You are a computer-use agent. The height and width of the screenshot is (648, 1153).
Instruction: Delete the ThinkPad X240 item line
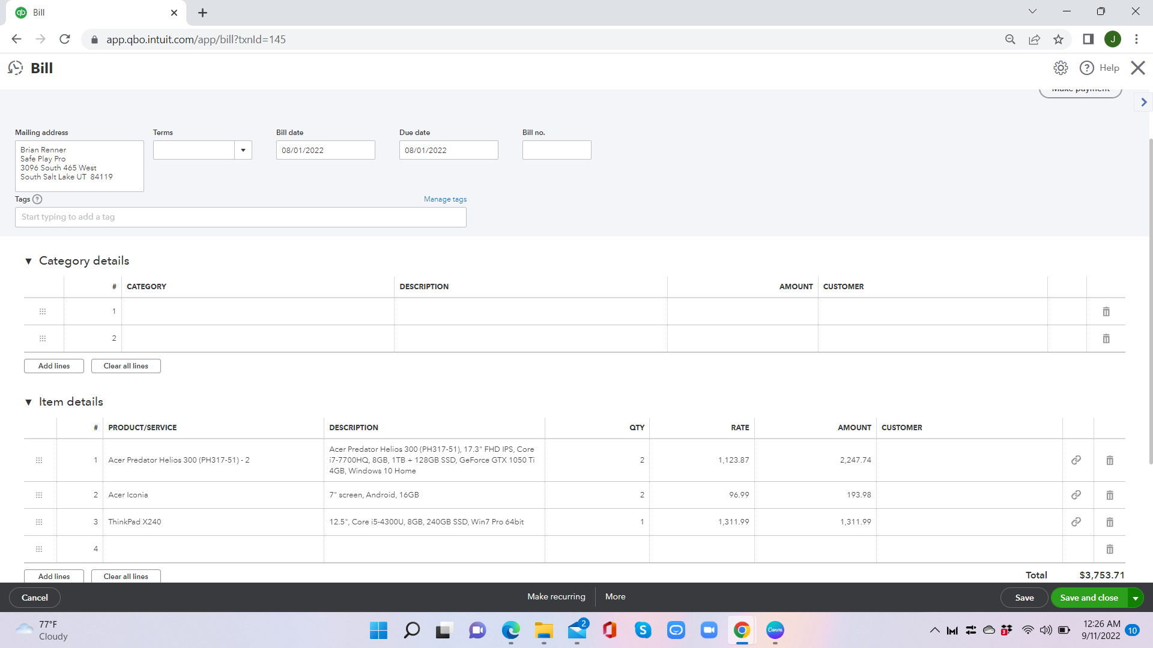tap(1109, 522)
